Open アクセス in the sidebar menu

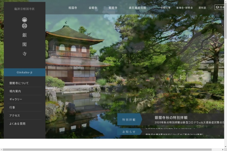tap(14, 116)
